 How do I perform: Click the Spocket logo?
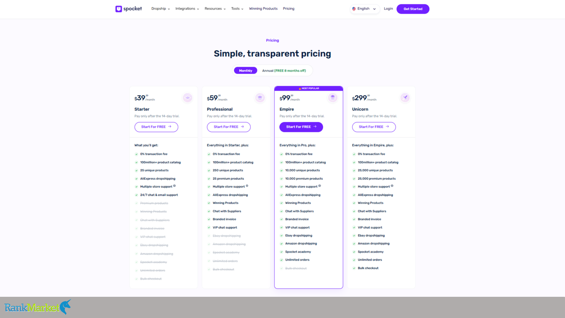click(x=128, y=9)
